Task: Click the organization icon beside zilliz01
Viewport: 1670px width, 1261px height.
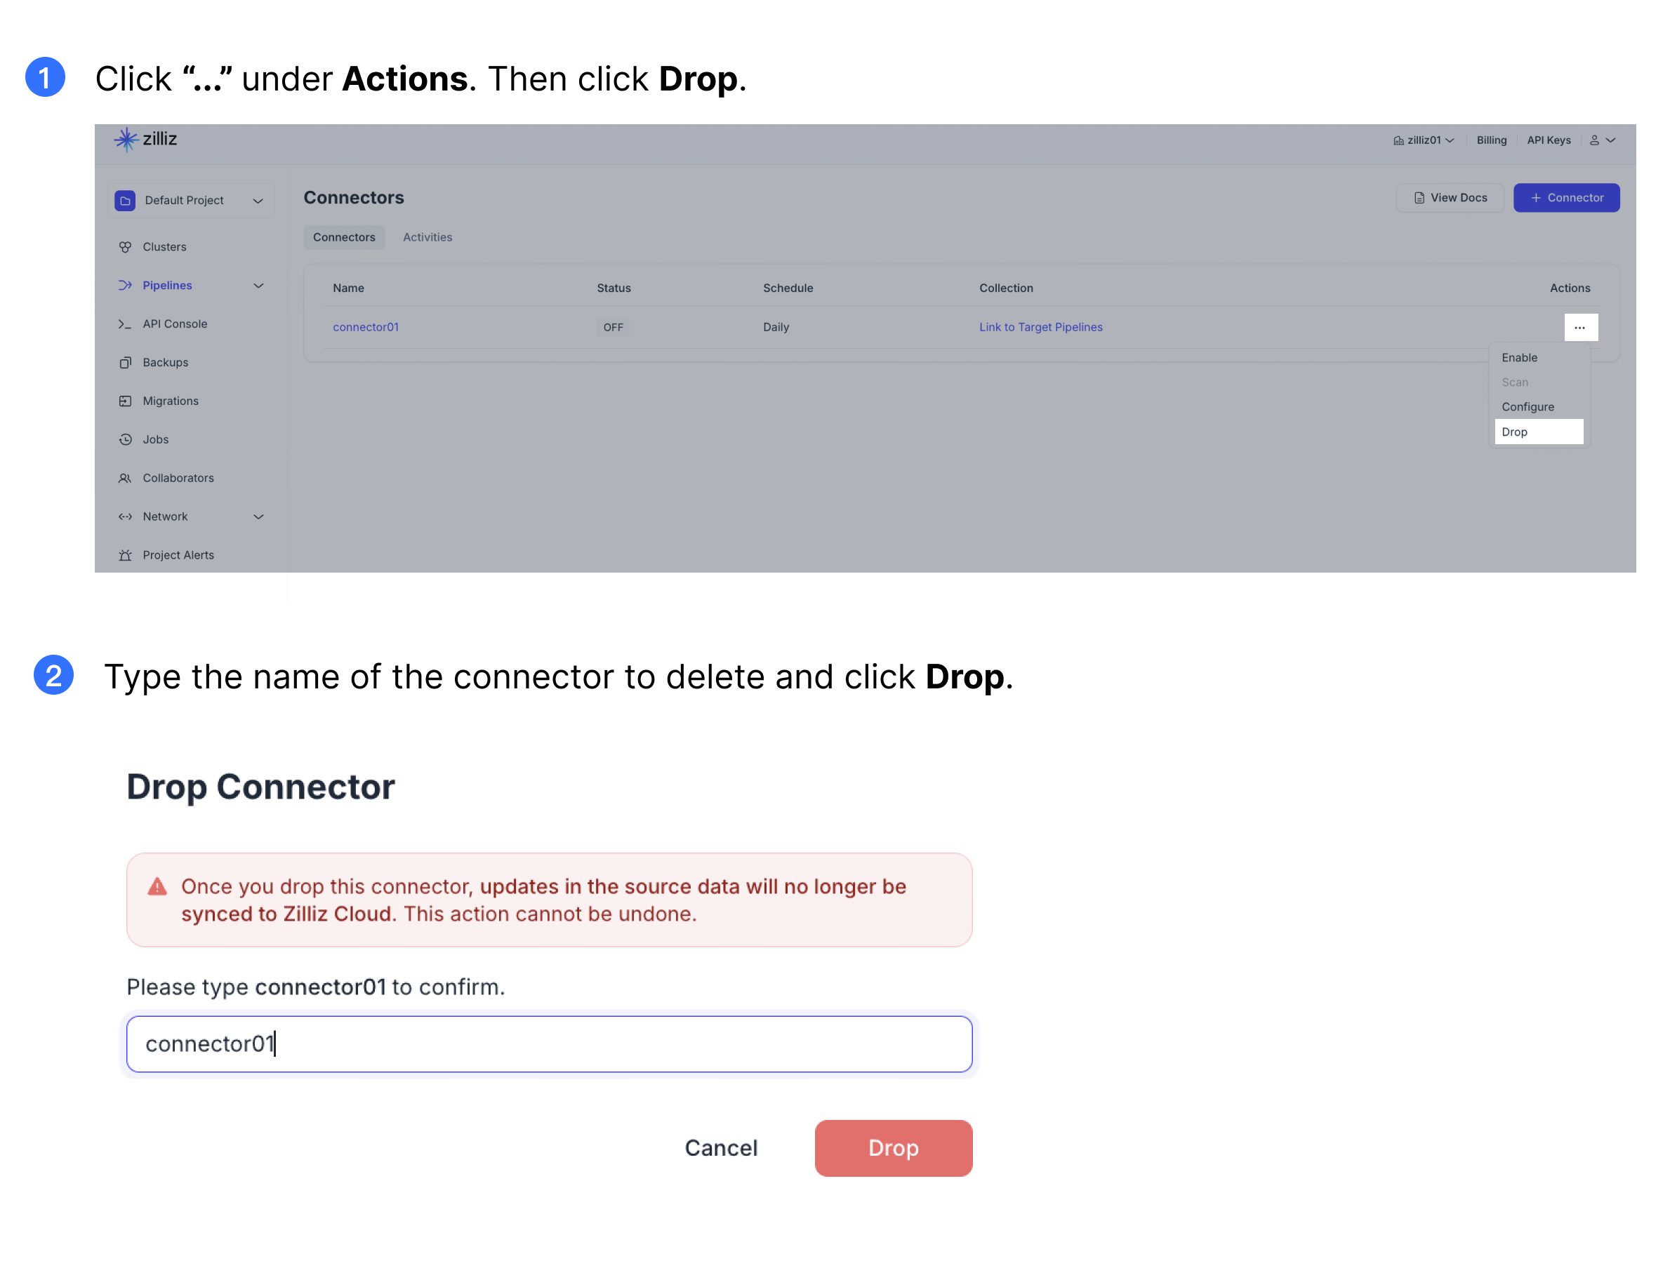Action: coord(1399,141)
